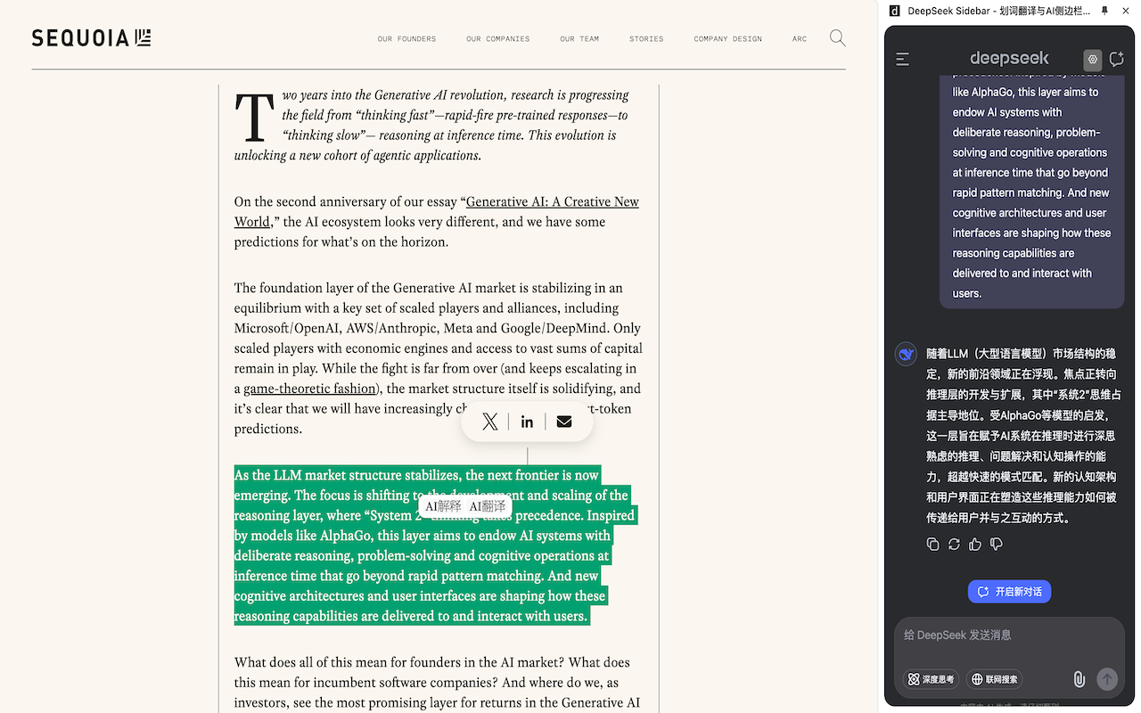Open the DeepSeek sidebar hamburger menu
The width and height of the screenshot is (1141, 713).
click(903, 60)
